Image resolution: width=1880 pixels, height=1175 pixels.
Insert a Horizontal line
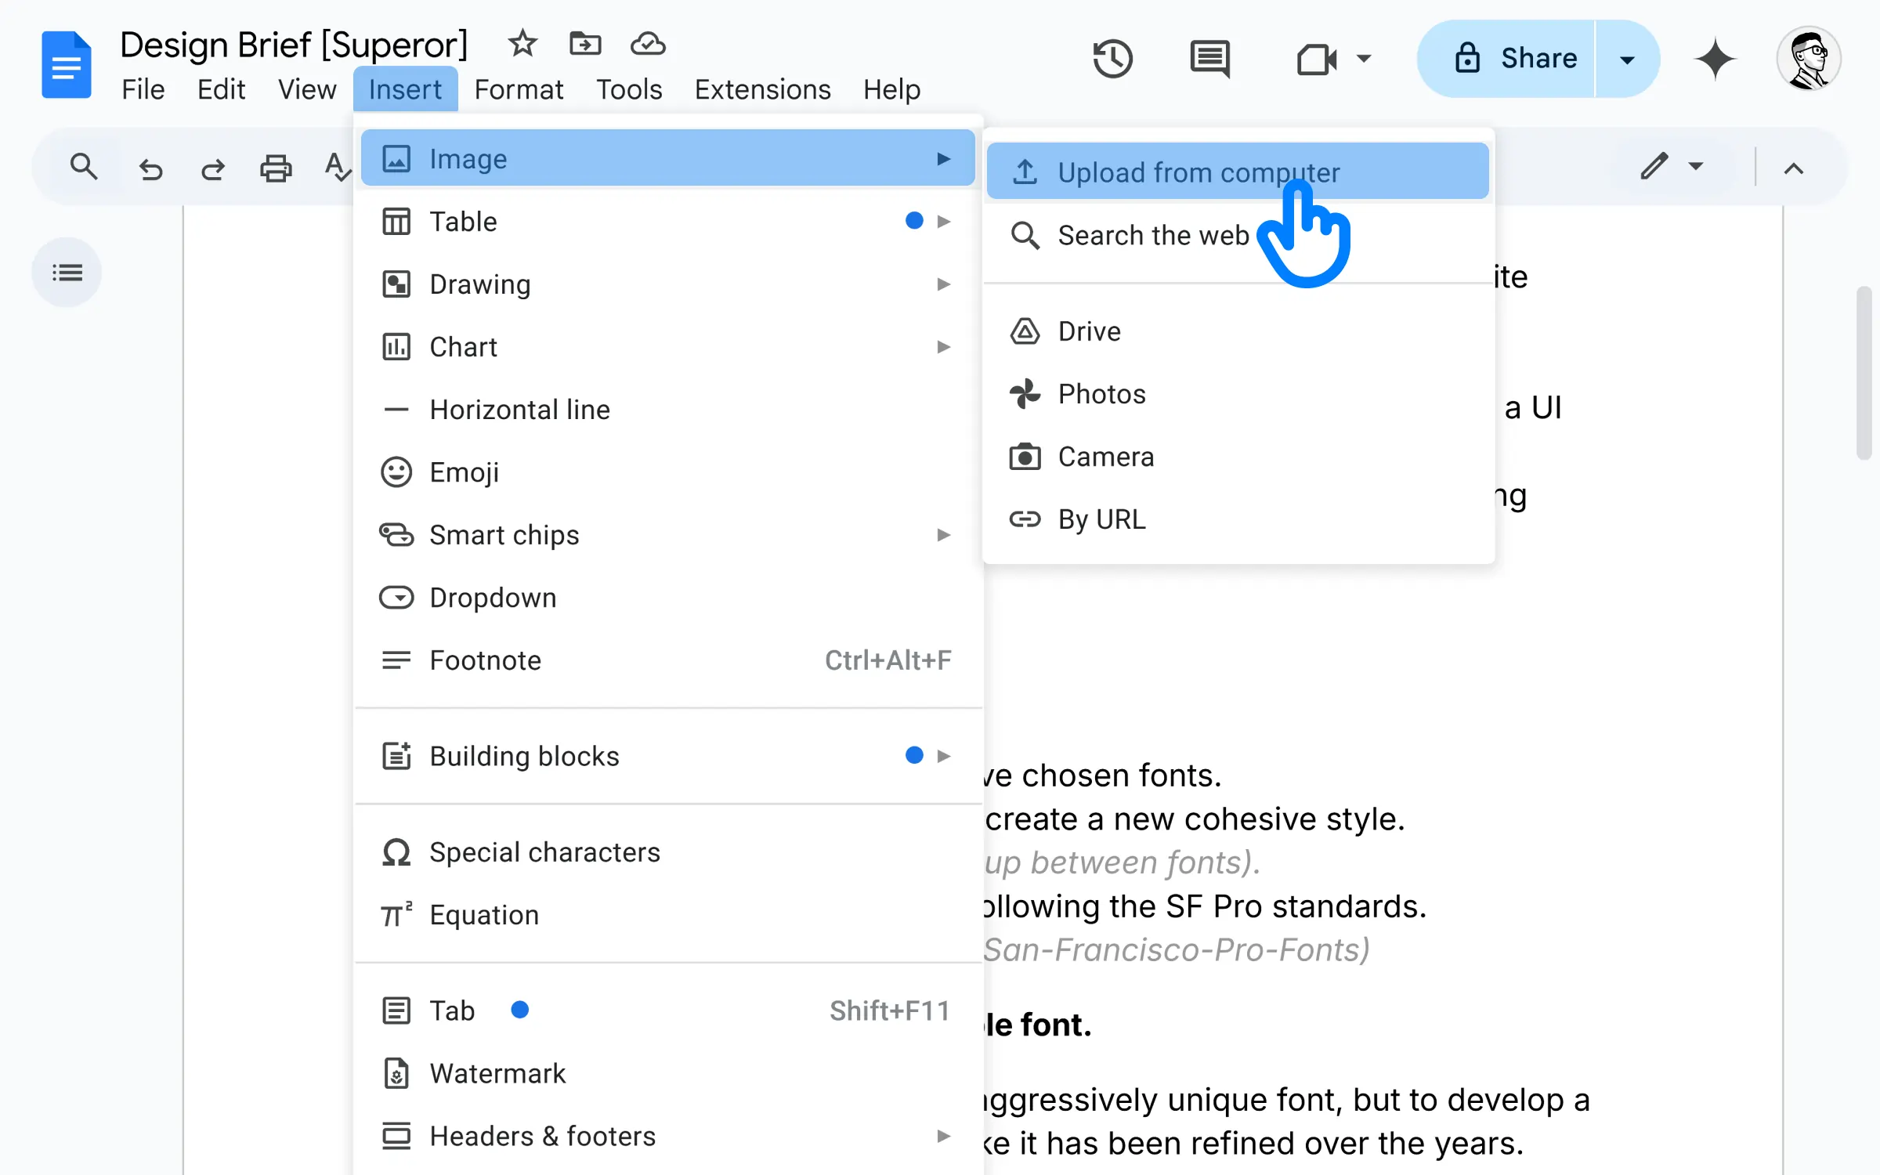click(668, 410)
